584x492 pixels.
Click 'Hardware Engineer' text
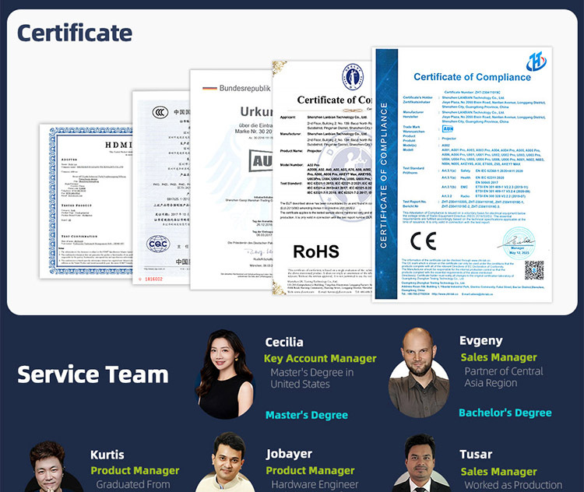[315, 484]
